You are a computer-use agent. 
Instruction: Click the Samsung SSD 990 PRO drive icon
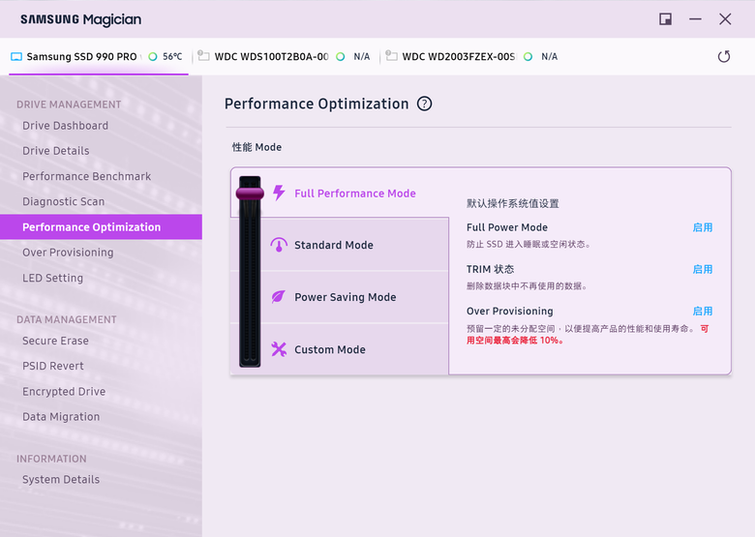(16, 57)
